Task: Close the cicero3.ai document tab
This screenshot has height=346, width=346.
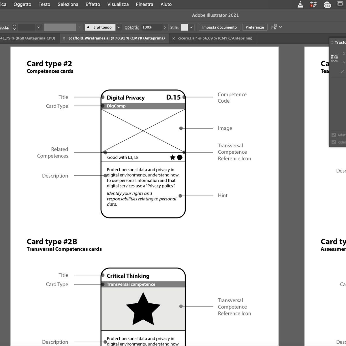Action: click(174, 38)
